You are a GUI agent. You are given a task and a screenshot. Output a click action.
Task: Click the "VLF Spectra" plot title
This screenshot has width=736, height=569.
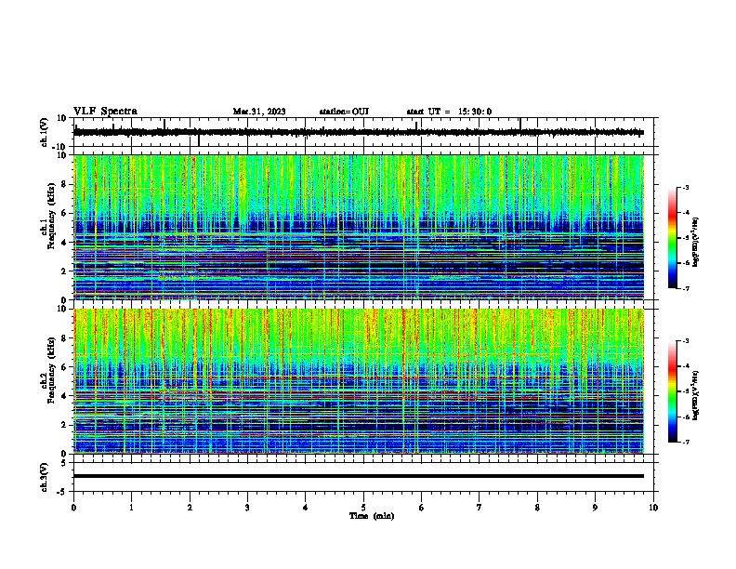click(105, 112)
